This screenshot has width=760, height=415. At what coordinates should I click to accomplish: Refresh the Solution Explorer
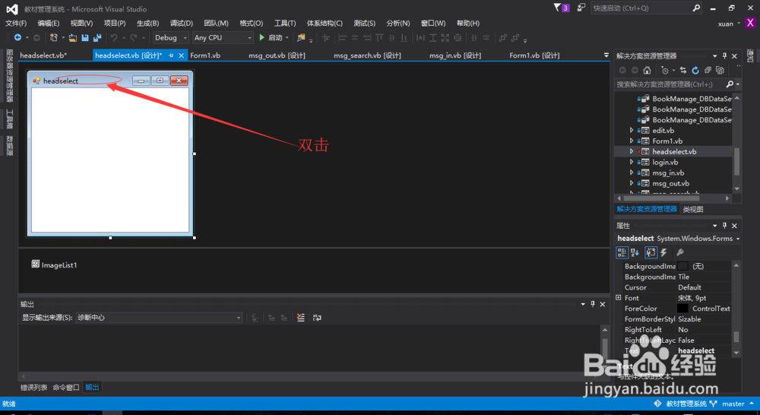[x=695, y=70]
